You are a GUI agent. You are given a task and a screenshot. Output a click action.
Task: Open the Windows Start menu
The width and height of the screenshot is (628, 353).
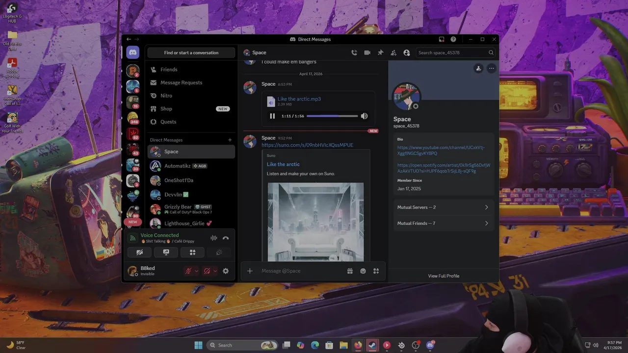coord(198,345)
